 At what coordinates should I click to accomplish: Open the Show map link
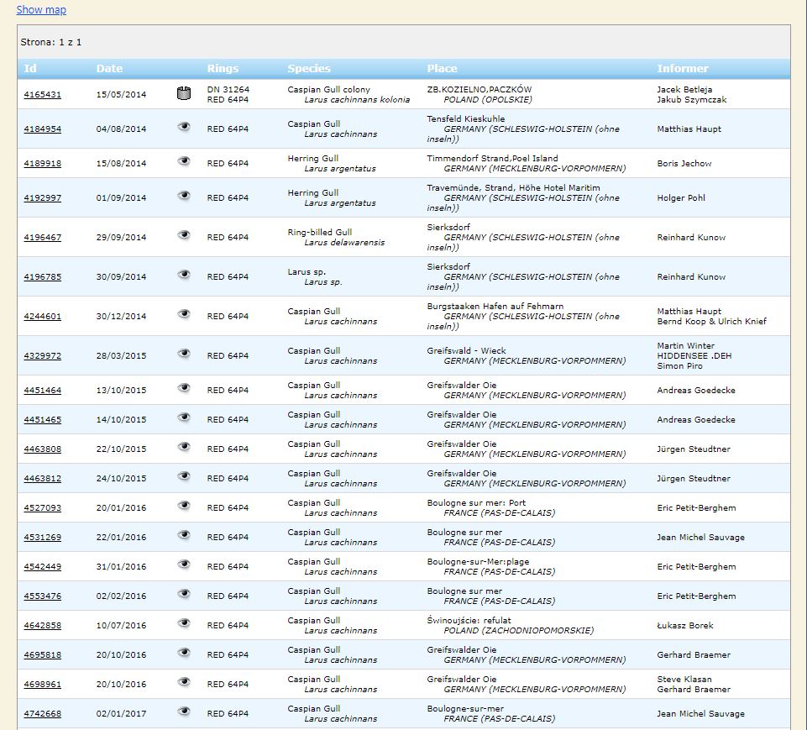(x=41, y=10)
